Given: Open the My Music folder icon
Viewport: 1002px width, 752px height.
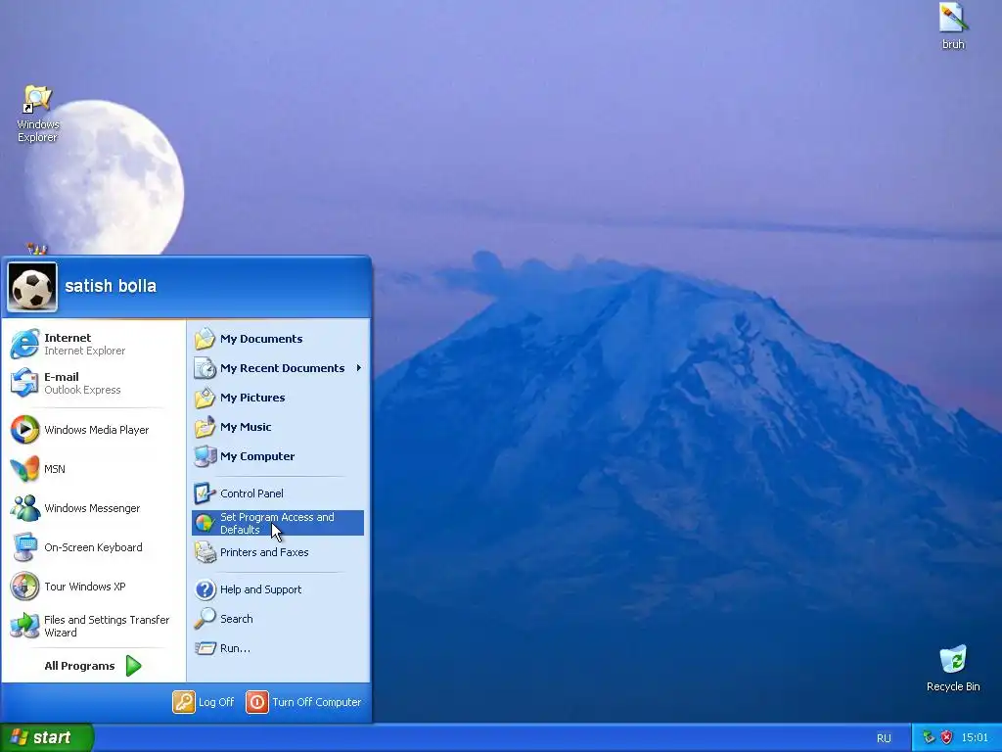Looking at the screenshot, I should 205,427.
